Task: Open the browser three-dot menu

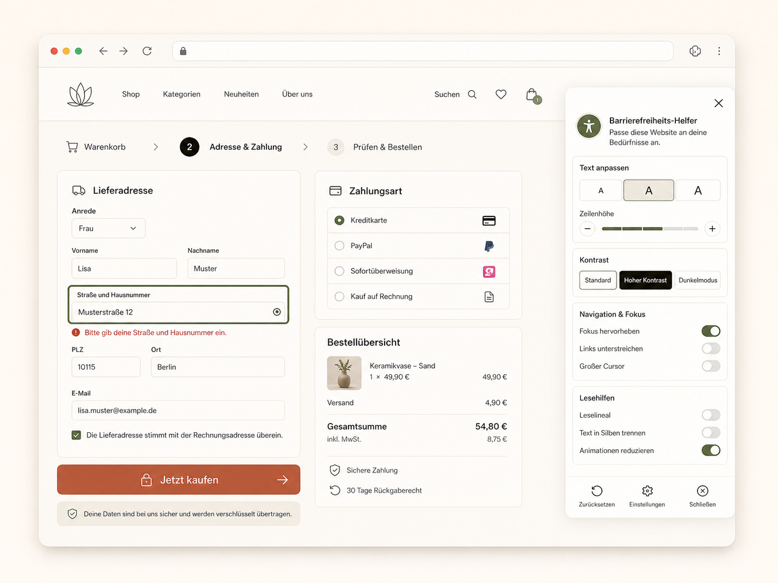Action: click(x=719, y=51)
